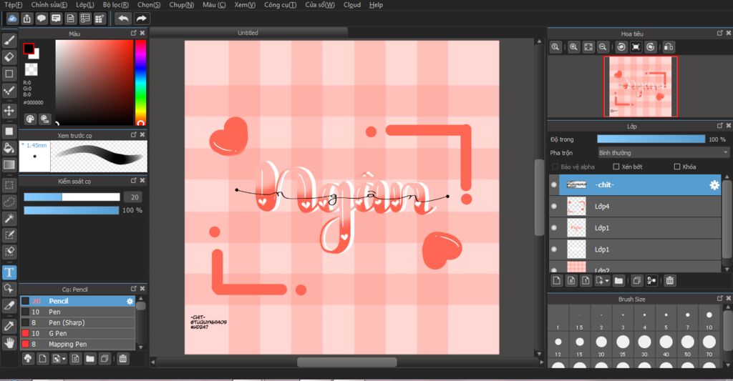Open Pencil brush settings gear

(130, 301)
